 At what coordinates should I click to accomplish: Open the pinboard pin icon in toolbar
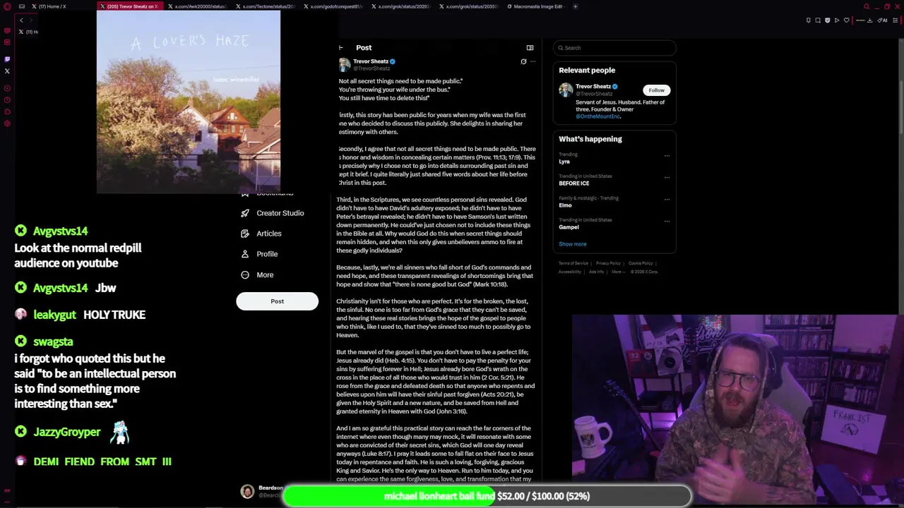(809, 20)
